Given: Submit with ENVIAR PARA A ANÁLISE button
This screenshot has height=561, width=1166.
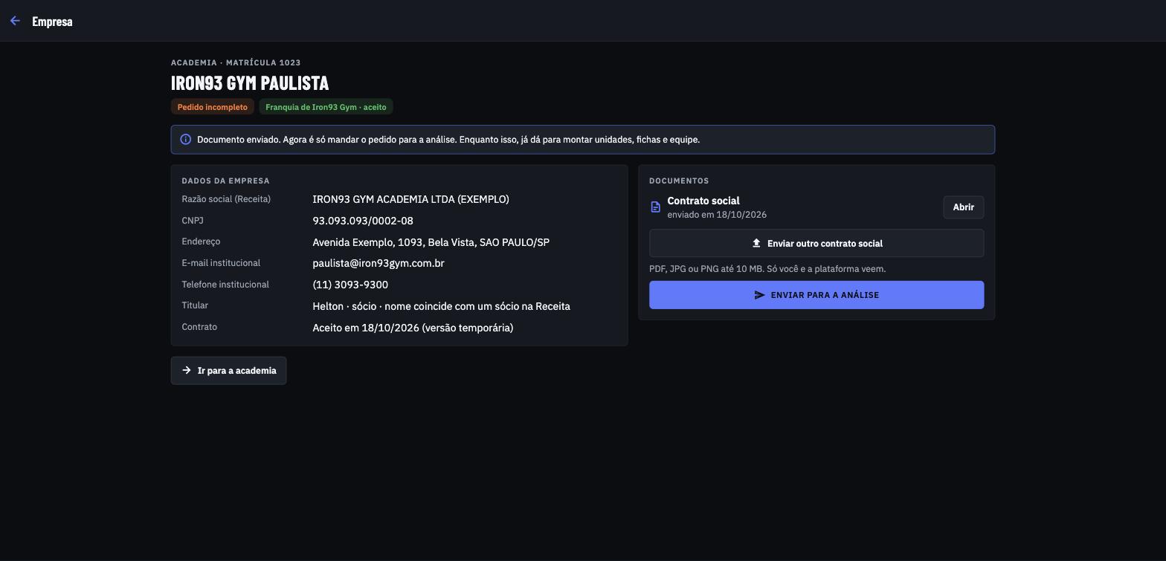Looking at the screenshot, I should [x=816, y=295].
